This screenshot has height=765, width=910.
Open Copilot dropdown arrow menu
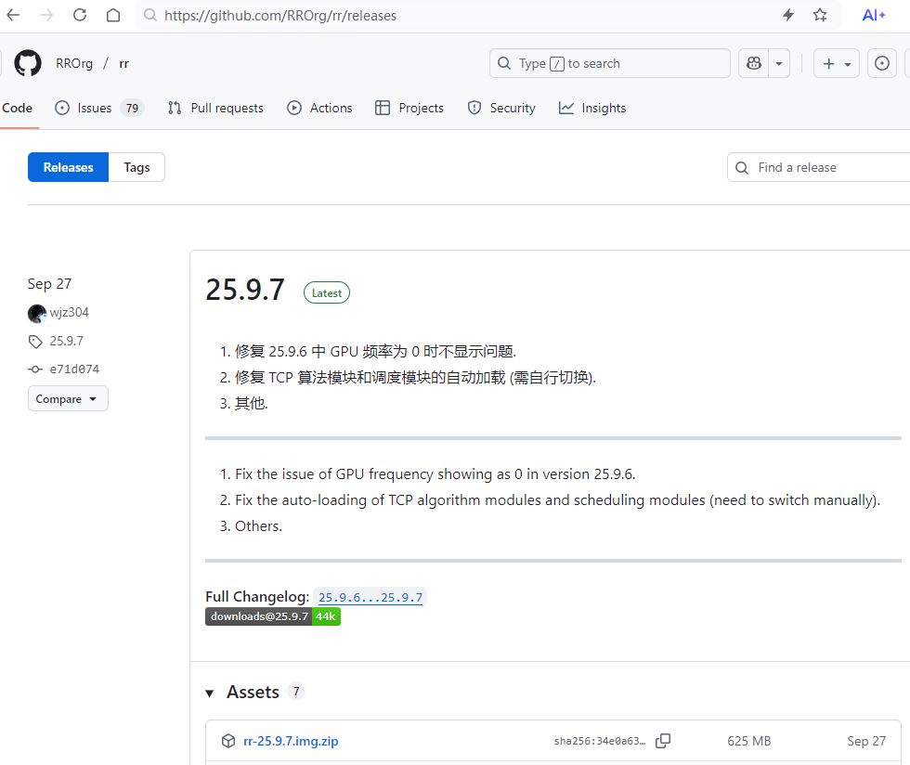click(x=779, y=63)
